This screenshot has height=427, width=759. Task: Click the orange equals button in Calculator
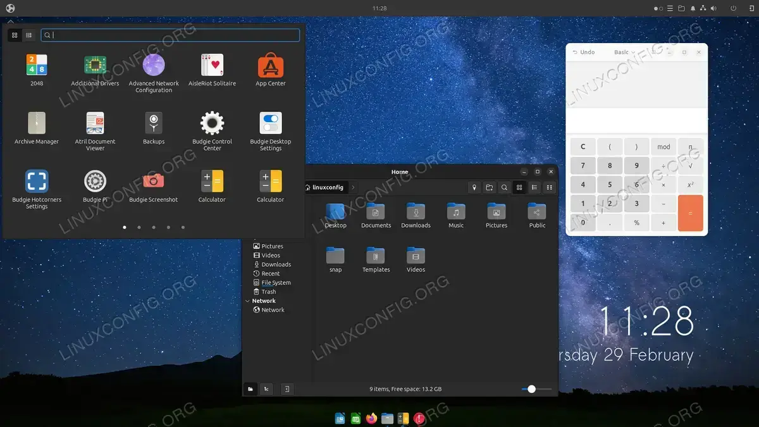tap(690, 213)
